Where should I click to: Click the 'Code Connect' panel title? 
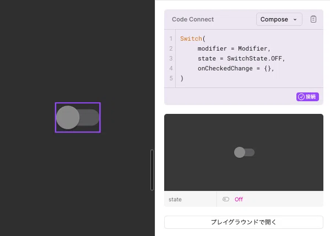tap(193, 19)
